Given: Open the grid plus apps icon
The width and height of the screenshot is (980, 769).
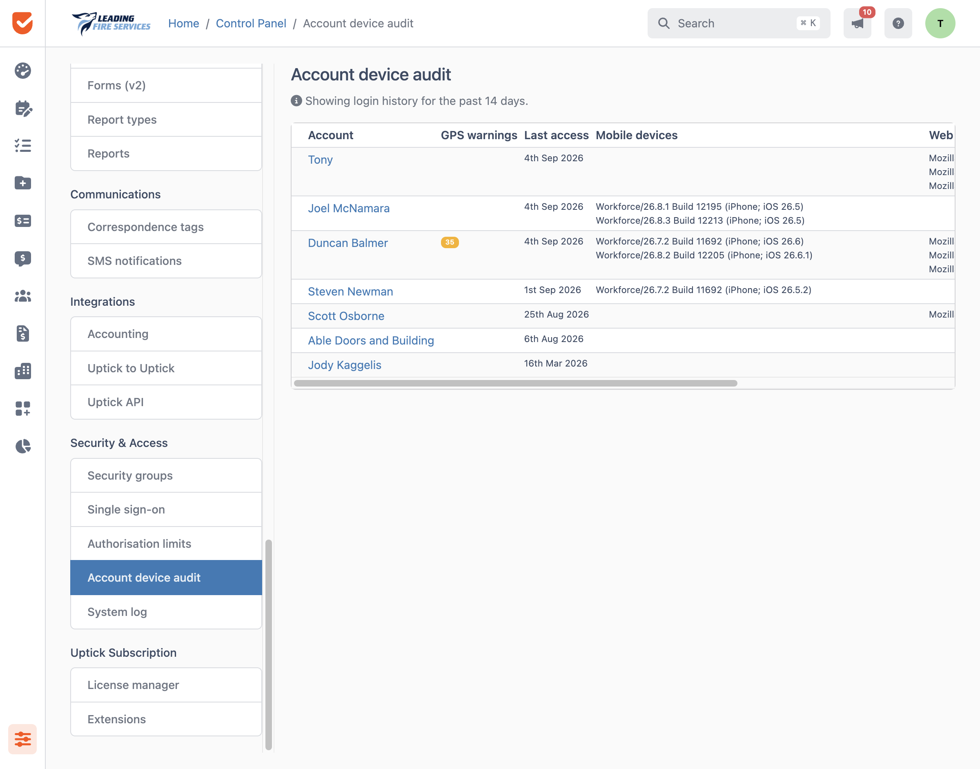Looking at the screenshot, I should [x=22, y=408].
